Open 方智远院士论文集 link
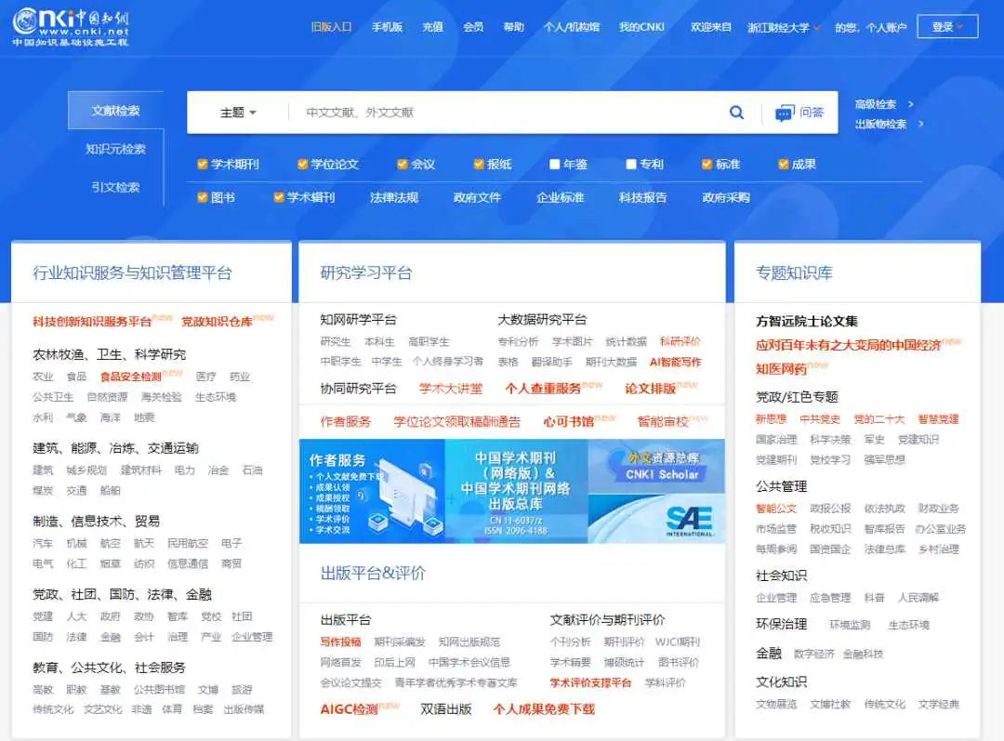1004x741 pixels. point(807,322)
